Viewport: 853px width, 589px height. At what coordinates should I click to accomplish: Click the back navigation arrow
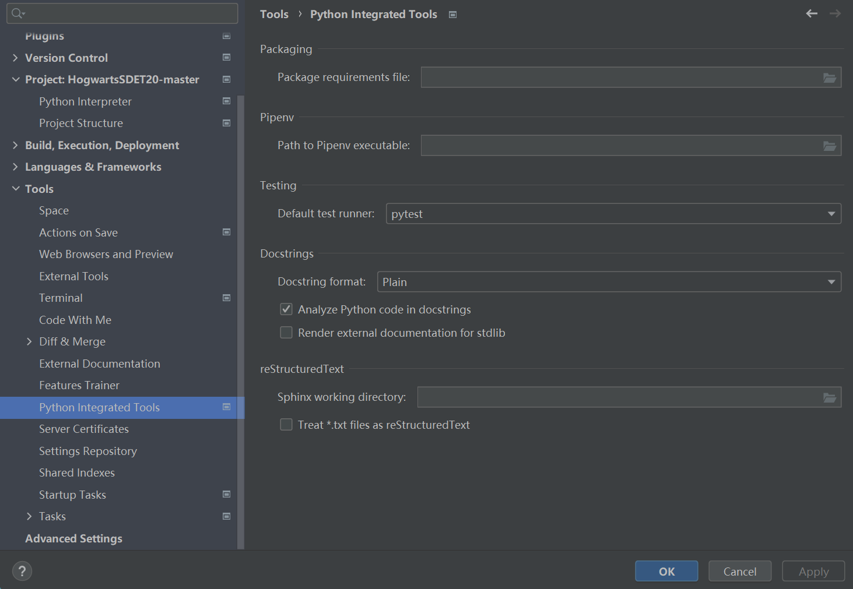coord(812,13)
